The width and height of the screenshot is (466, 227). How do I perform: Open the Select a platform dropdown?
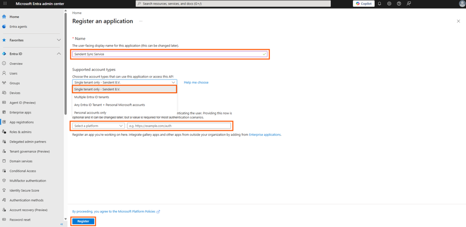point(98,126)
